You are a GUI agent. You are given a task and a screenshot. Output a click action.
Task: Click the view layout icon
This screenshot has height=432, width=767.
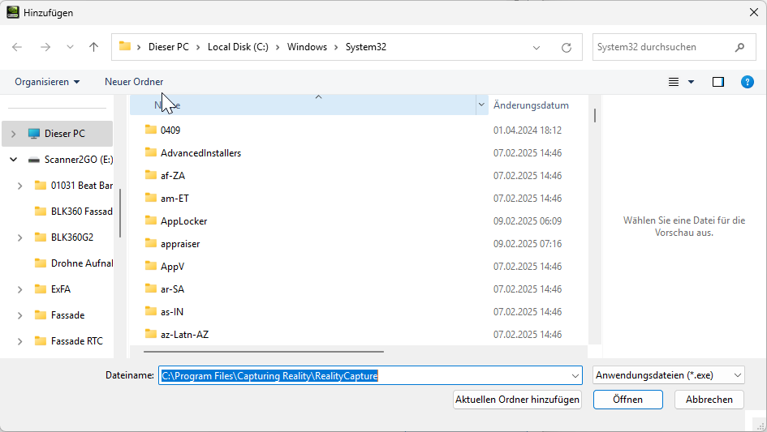[x=673, y=82]
